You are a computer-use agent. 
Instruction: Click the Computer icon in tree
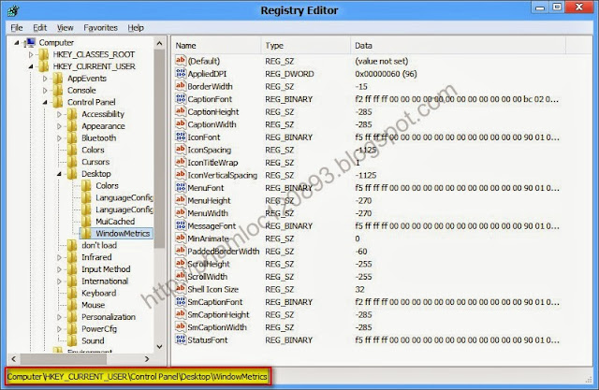click(x=30, y=42)
